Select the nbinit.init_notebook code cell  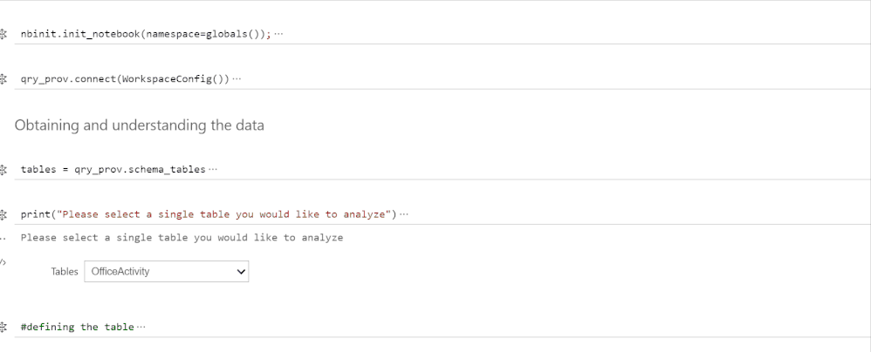[x=442, y=34]
